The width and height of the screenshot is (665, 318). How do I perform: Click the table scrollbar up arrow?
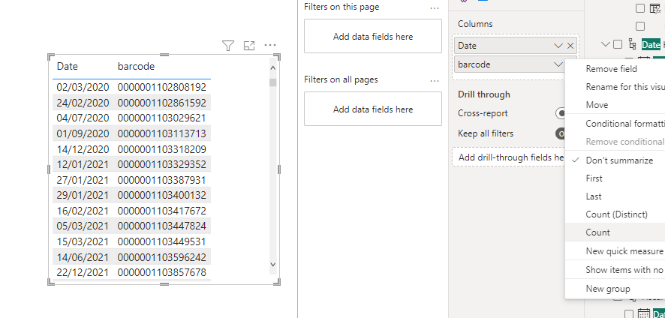[272, 67]
